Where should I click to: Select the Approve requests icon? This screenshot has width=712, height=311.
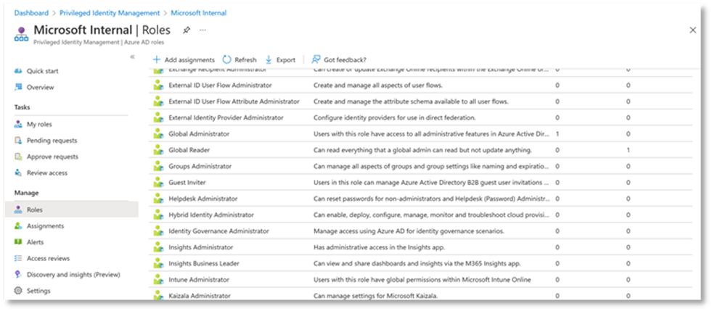(x=19, y=157)
